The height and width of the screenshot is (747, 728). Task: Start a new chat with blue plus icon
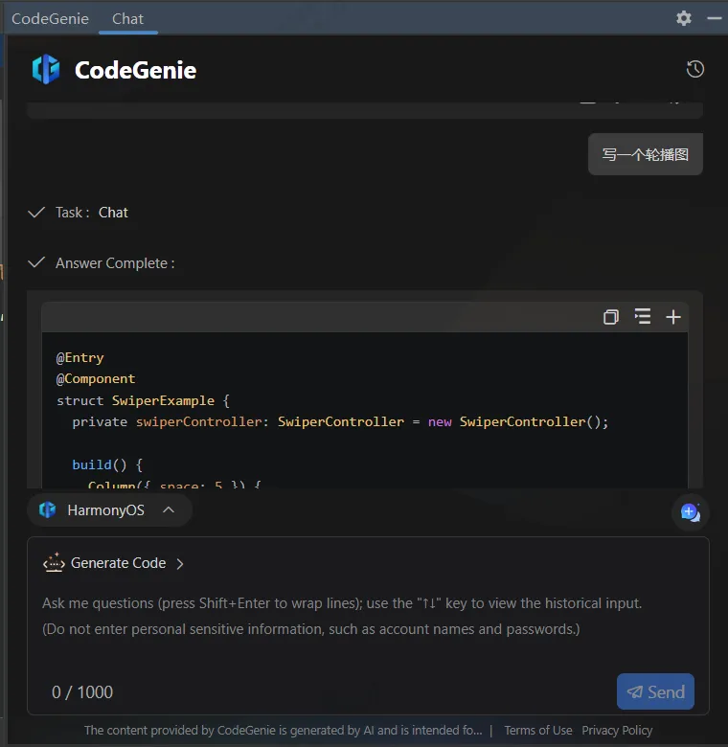point(689,511)
